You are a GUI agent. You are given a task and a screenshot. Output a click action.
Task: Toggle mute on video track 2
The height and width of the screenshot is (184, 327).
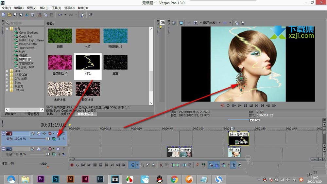click(x=58, y=149)
